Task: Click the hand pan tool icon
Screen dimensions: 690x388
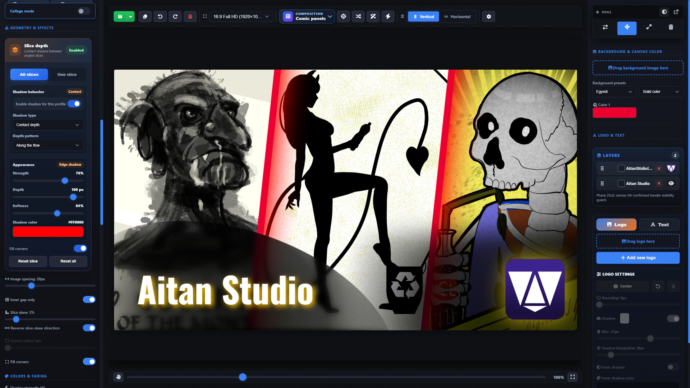Action: coord(118,377)
